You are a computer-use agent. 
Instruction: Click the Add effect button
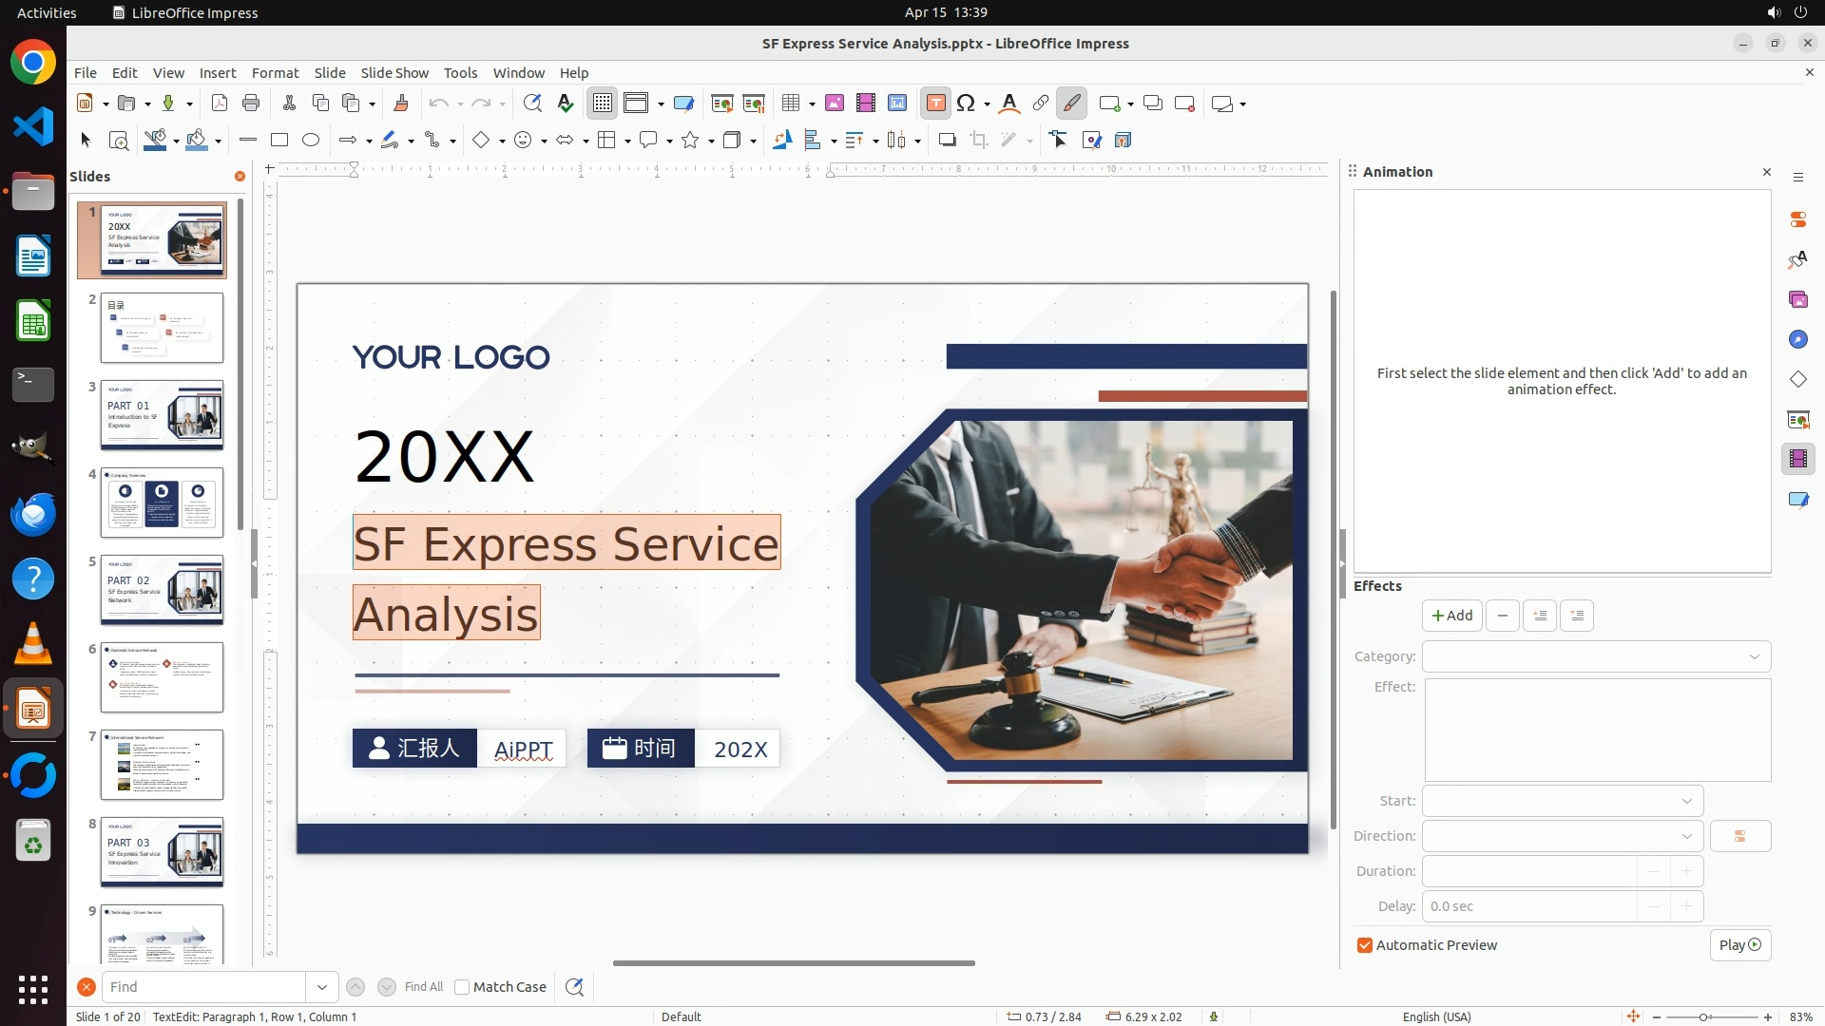click(x=1451, y=616)
